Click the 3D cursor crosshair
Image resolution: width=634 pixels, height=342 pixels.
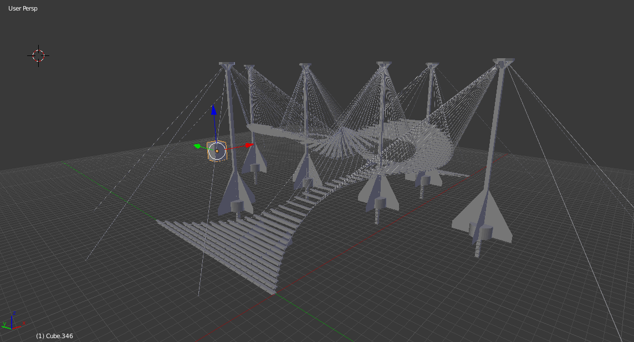point(38,55)
